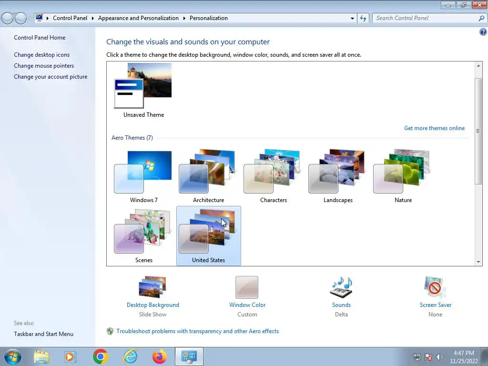This screenshot has height=366, width=488.
Task: Click the Forward navigation button
Action: pyautogui.click(x=20, y=19)
